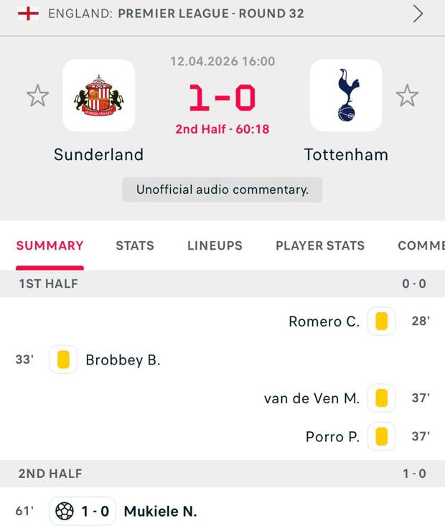Open league page via right chevron
445x531 pixels.
418,14
